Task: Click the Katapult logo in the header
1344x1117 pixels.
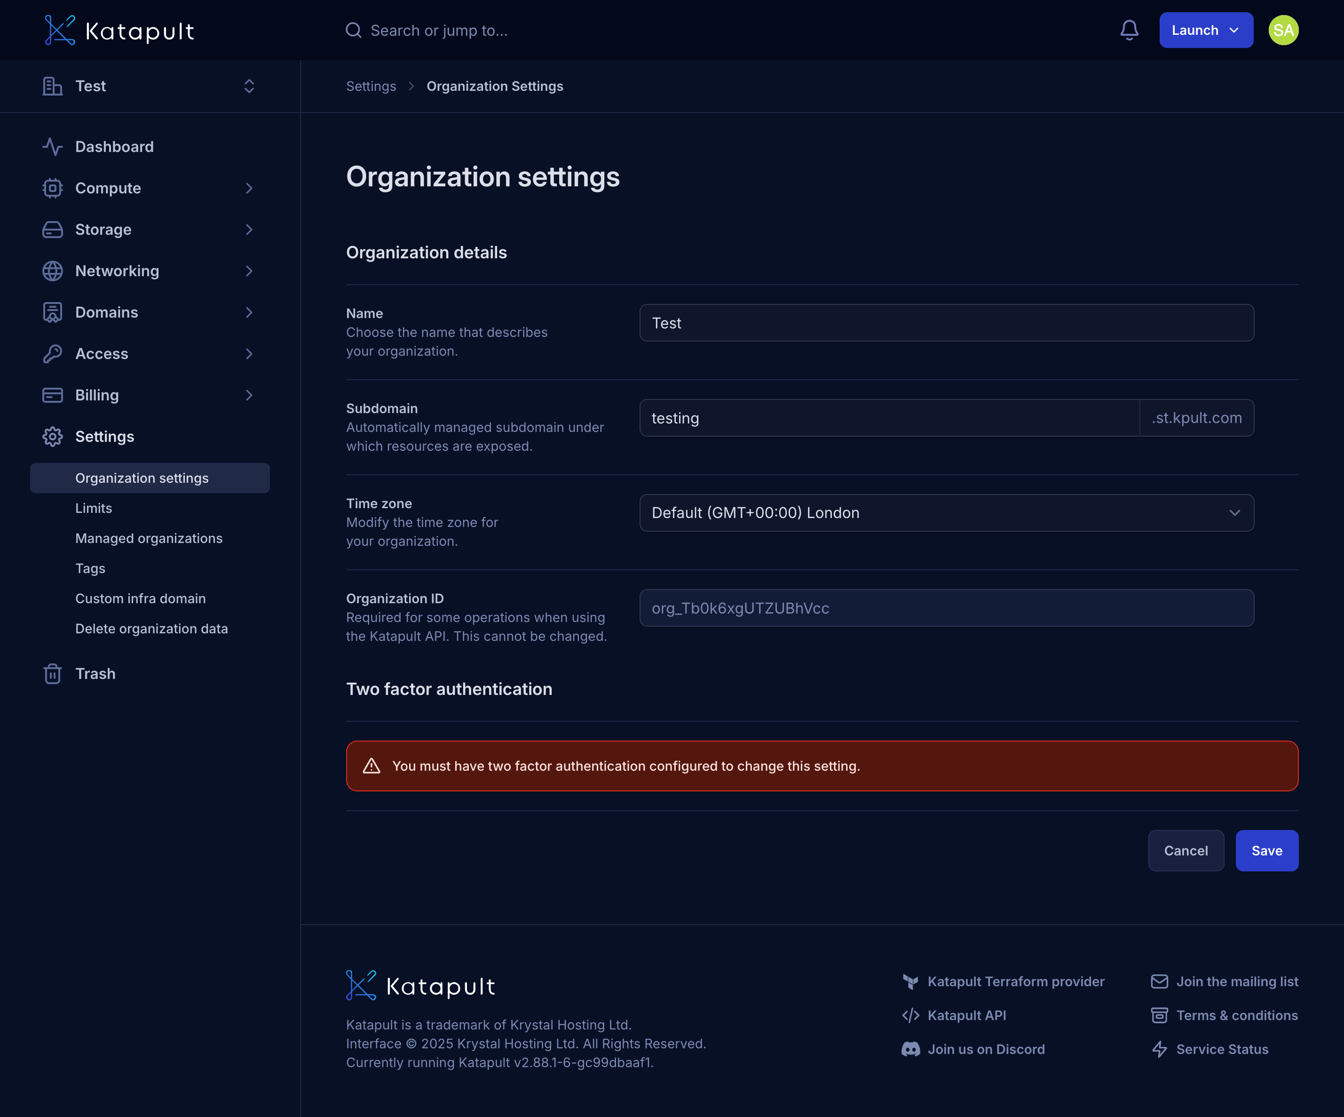Action: 119,30
